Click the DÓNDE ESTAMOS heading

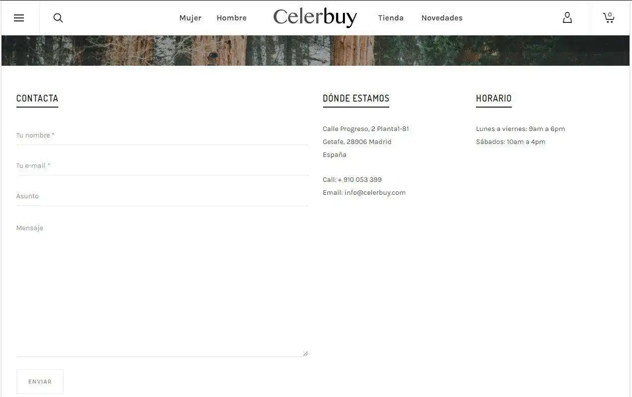coord(356,98)
